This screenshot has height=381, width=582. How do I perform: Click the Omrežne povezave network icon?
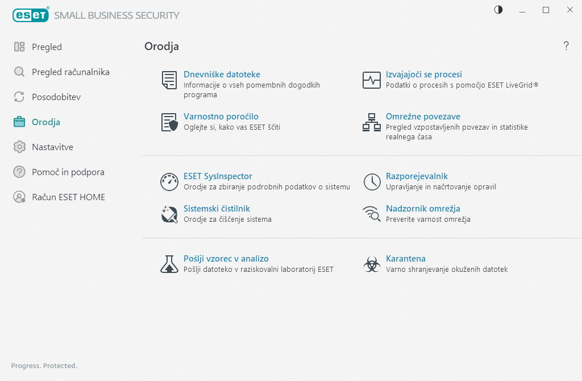pos(372,122)
